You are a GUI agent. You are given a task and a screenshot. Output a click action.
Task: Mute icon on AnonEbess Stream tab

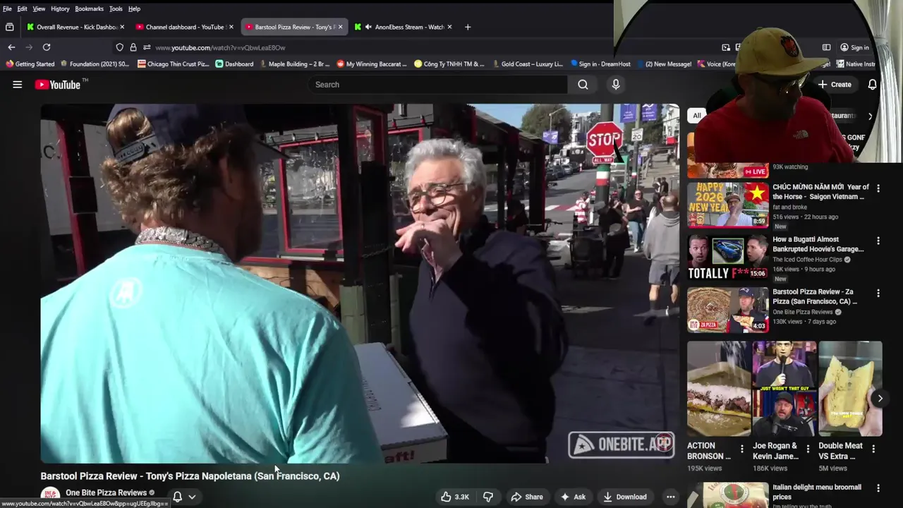click(x=368, y=27)
